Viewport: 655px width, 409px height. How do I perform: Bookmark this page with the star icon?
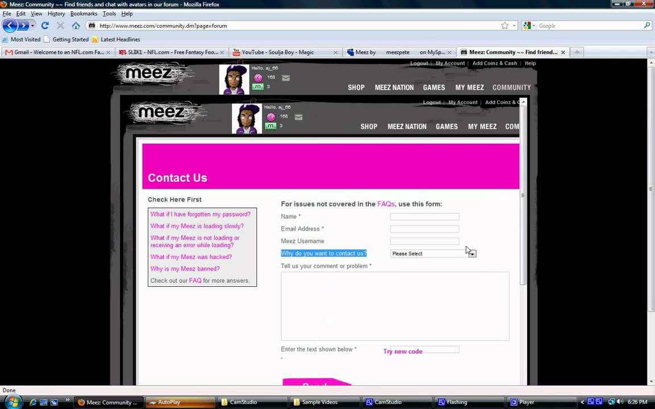tap(505, 26)
